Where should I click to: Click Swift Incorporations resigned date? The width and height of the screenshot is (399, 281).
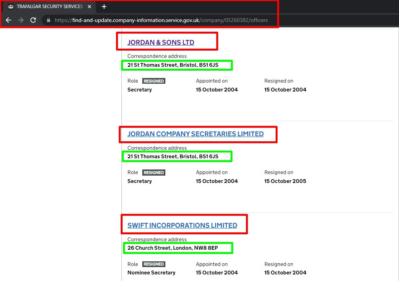pyautogui.click(x=285, y=273)
